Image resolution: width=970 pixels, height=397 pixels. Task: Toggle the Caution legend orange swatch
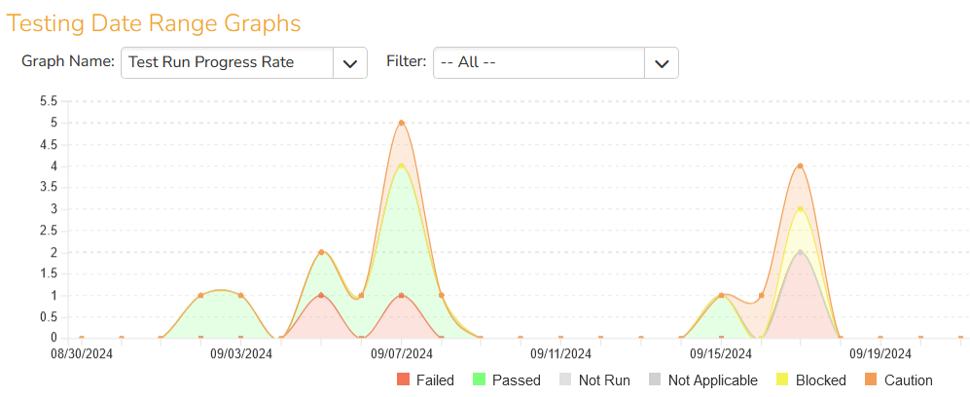pos(871,379)
